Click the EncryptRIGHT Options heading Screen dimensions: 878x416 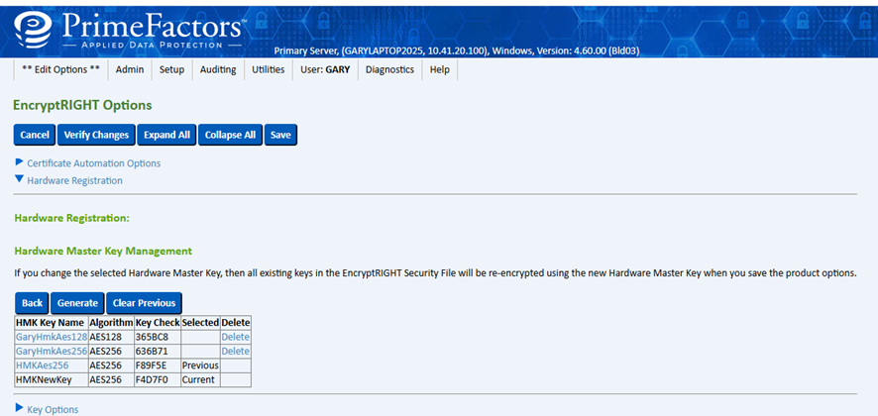(82, 105)
